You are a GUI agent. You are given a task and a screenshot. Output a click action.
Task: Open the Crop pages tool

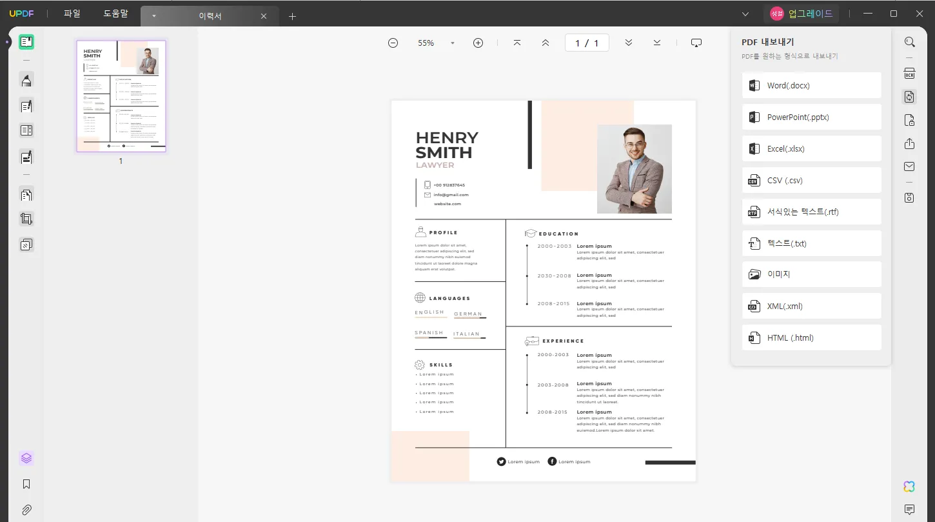(26, 219)
